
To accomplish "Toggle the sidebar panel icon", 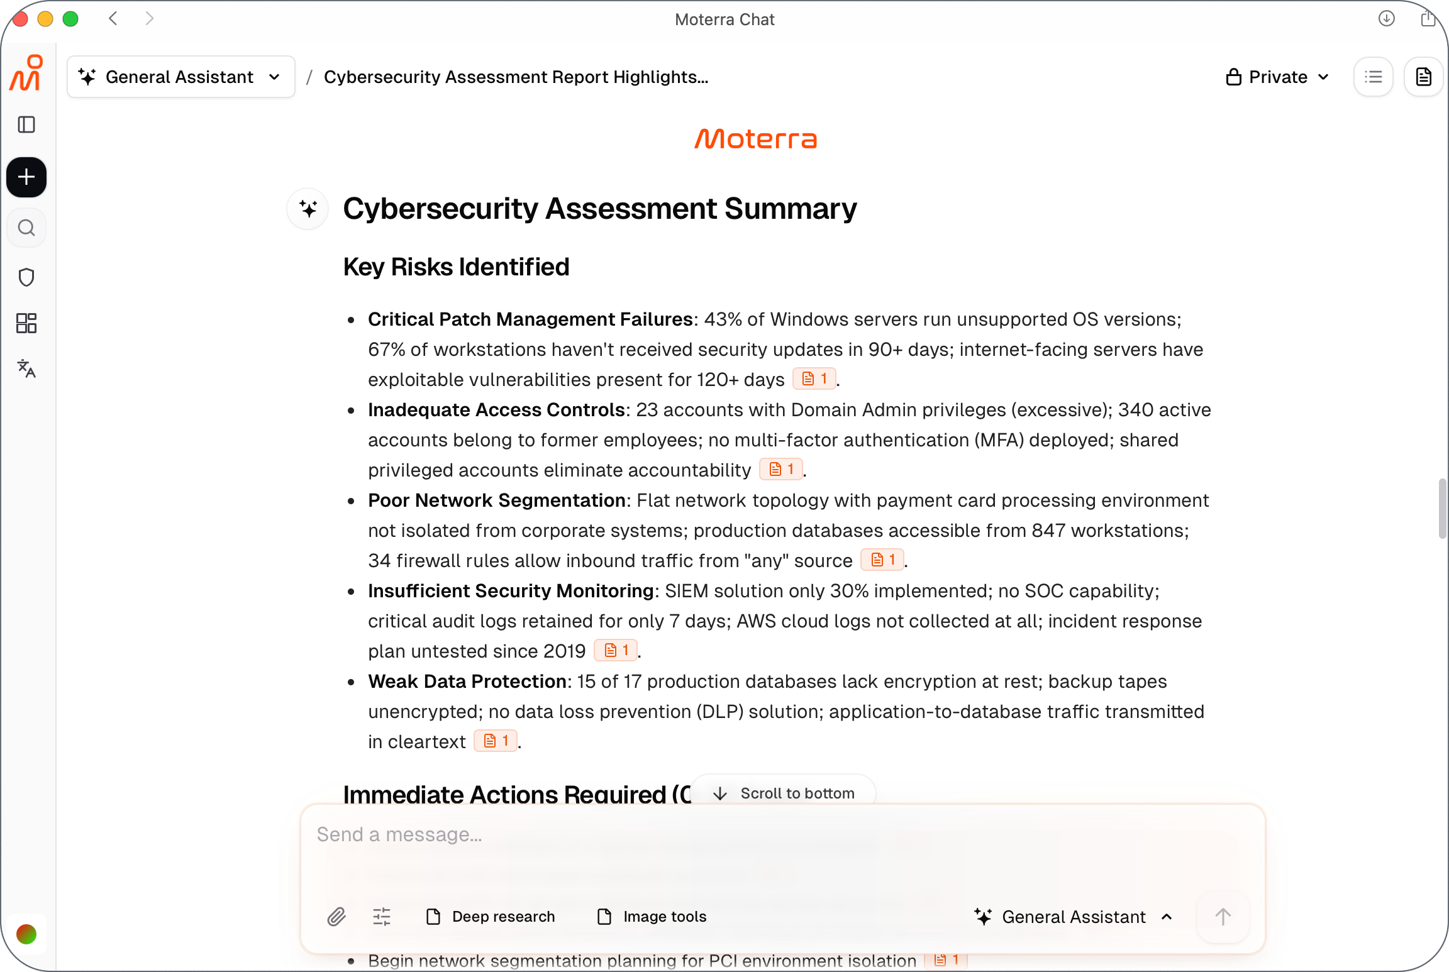I will [26, 124].
